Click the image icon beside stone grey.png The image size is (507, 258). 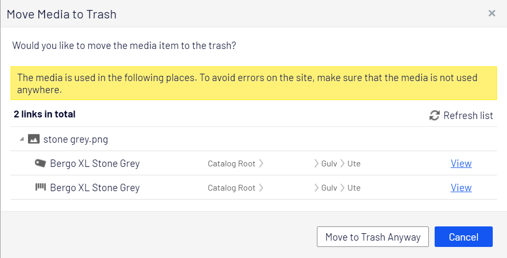(x=34, y=140)
